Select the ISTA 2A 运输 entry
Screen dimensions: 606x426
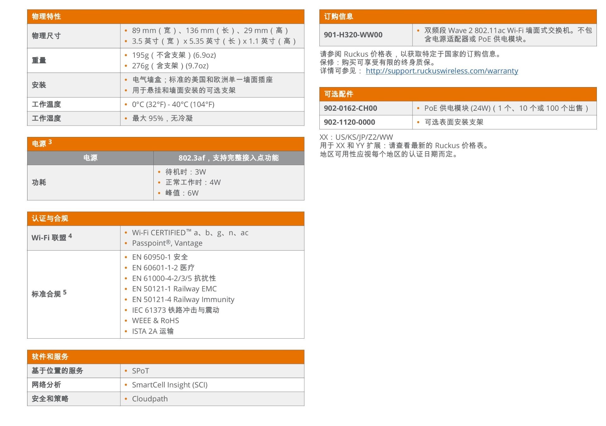(x=153, y=331)
